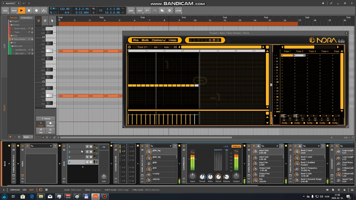Close the Nora plugin window
This screenshot has height=200, width=356.
[346, 33]
